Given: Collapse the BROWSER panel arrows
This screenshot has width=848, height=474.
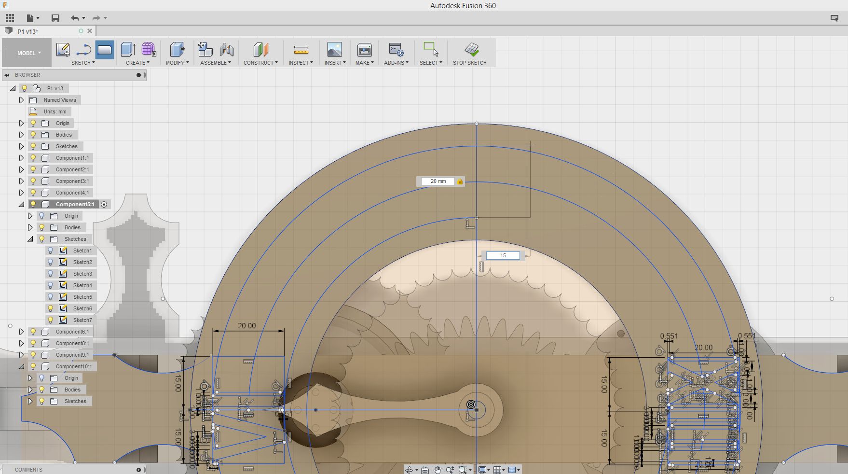Looking at the screenshot, I should tap(7, 75).
